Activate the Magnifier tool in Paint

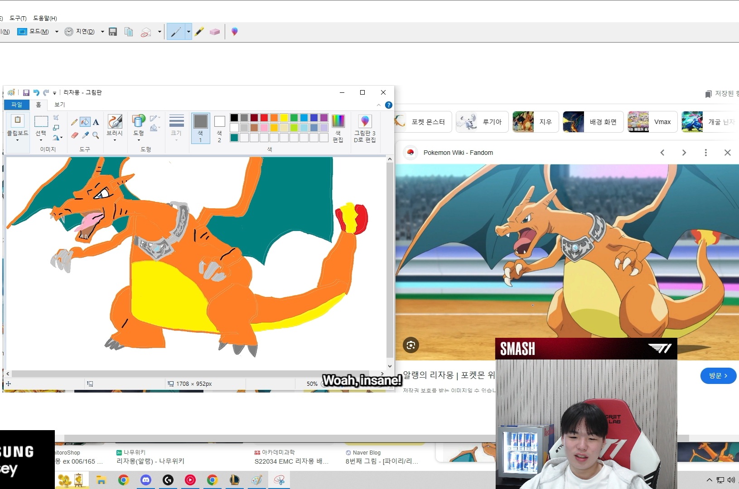tap(96, 135)
